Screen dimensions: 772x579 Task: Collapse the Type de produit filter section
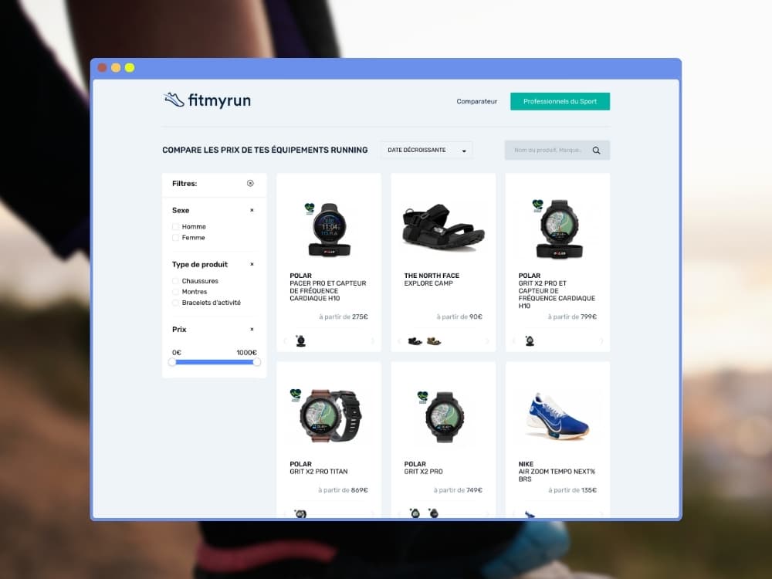252,264
